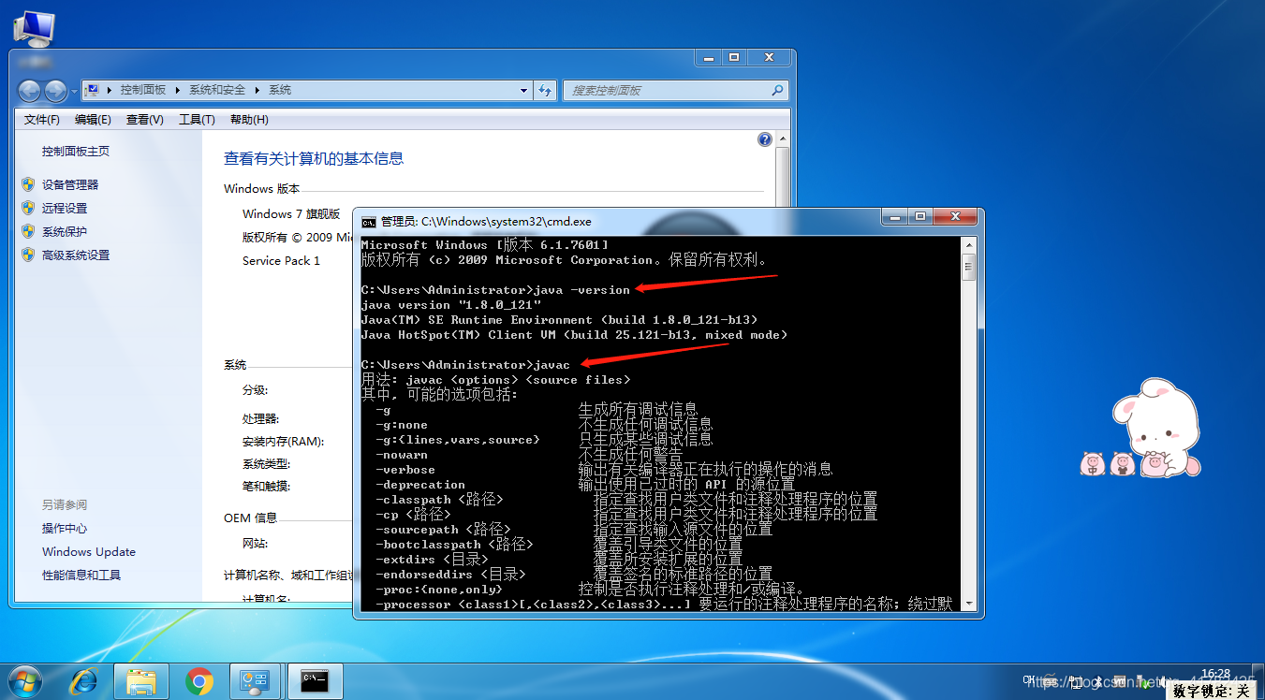Expand the arrow after 控制面板 in breadcrumb
The height and width of the screenshot is (700, 1265).
(177, 91)
